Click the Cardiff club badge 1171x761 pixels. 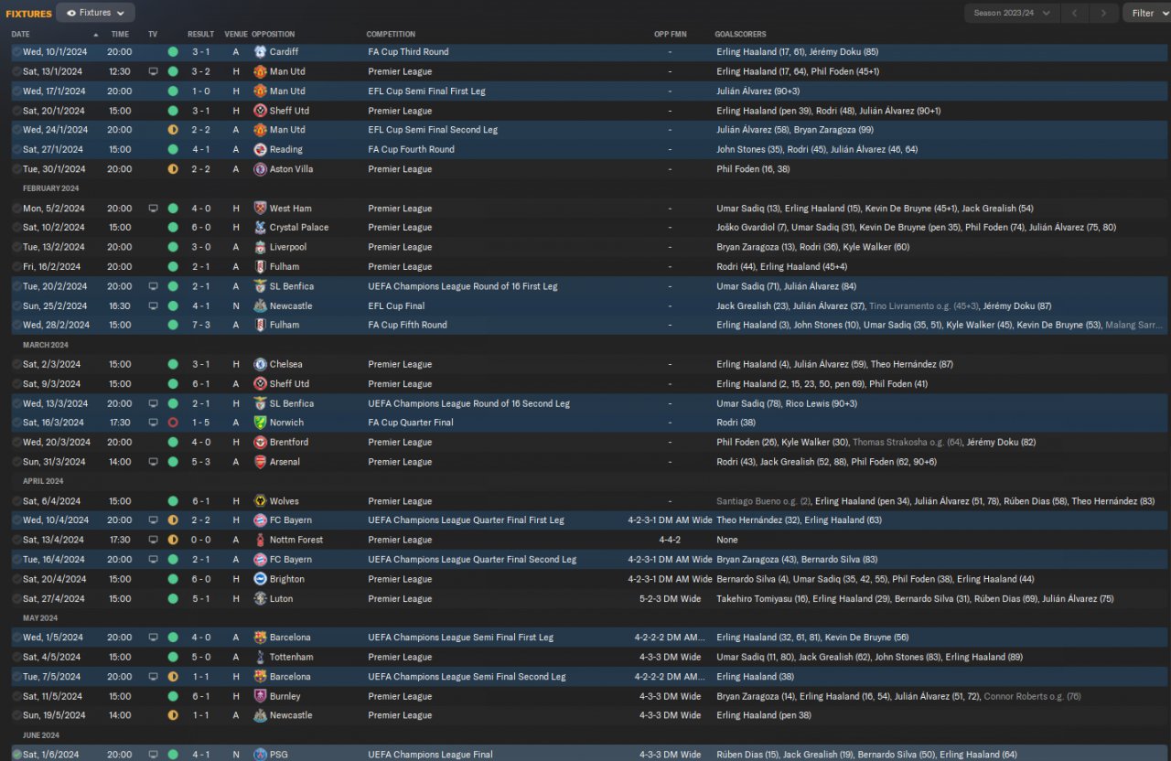tap(260, 52)
